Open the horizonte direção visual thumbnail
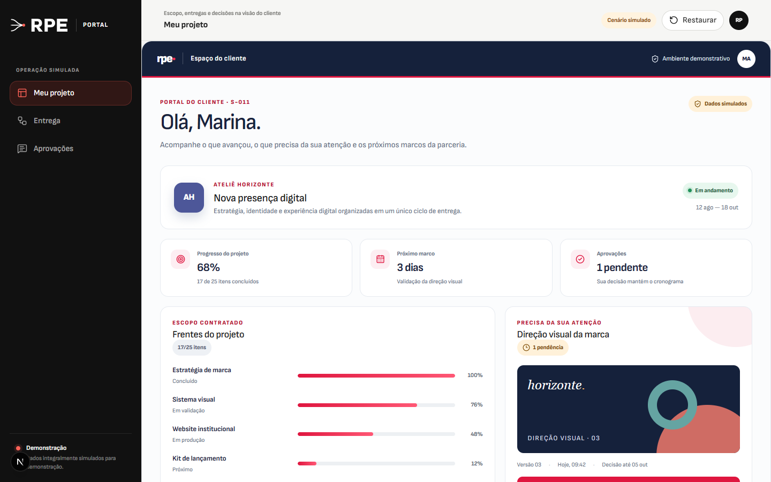 pos(629,409)
